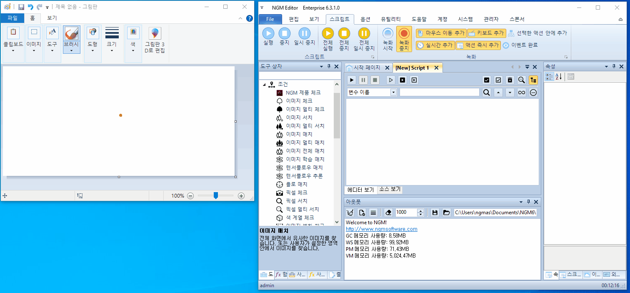The image size is (630, 293).
Task: Click the circled ellipsis more-options icon
Action: [533, 93]
